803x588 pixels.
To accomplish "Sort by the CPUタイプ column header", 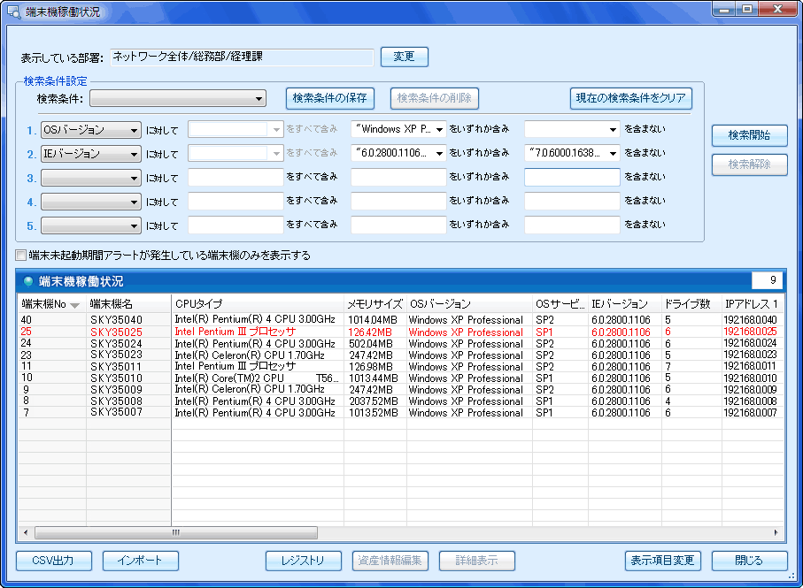I will (x=258, y=304).
